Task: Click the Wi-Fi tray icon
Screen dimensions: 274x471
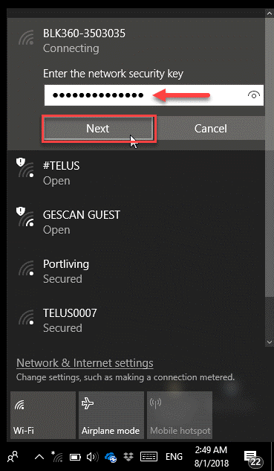Action: pyautogui.click(x=57, y=457)
